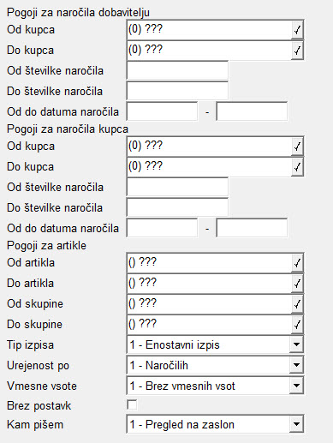Expand the Tip izpisa dropdown
The width and height of the screenshot is (333, 443).
(296, 344)
